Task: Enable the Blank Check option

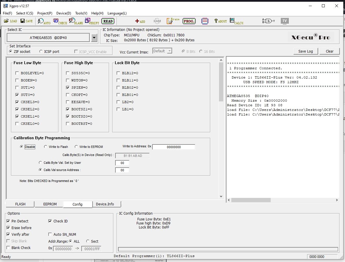Action: click(x=8, y=248)
